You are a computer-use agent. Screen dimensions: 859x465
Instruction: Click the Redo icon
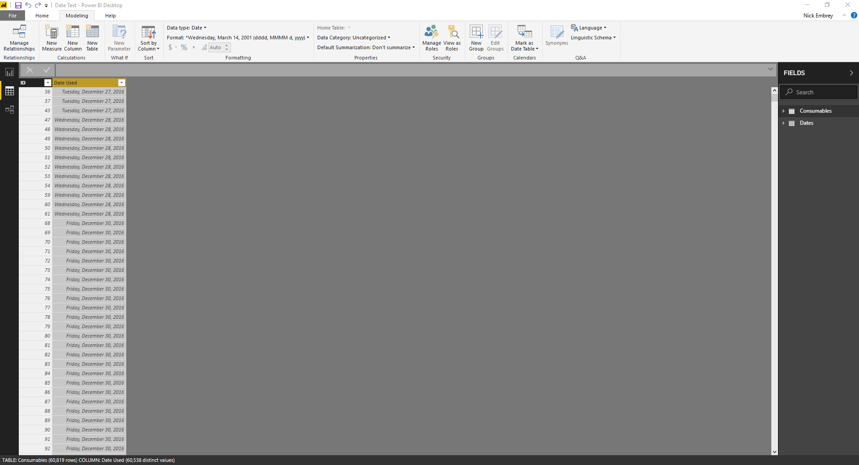[38, 5]
